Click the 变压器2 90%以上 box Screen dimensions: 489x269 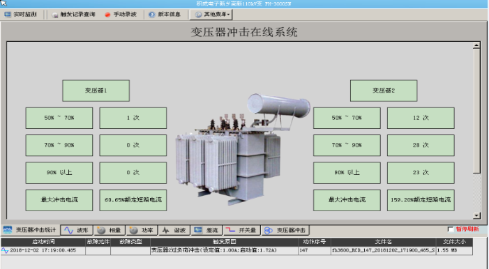[x=347, y=173]
